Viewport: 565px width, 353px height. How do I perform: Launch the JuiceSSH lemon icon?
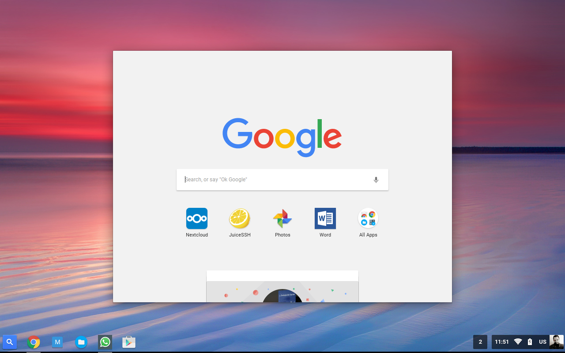pyautogui.click(x=240, y=218)
